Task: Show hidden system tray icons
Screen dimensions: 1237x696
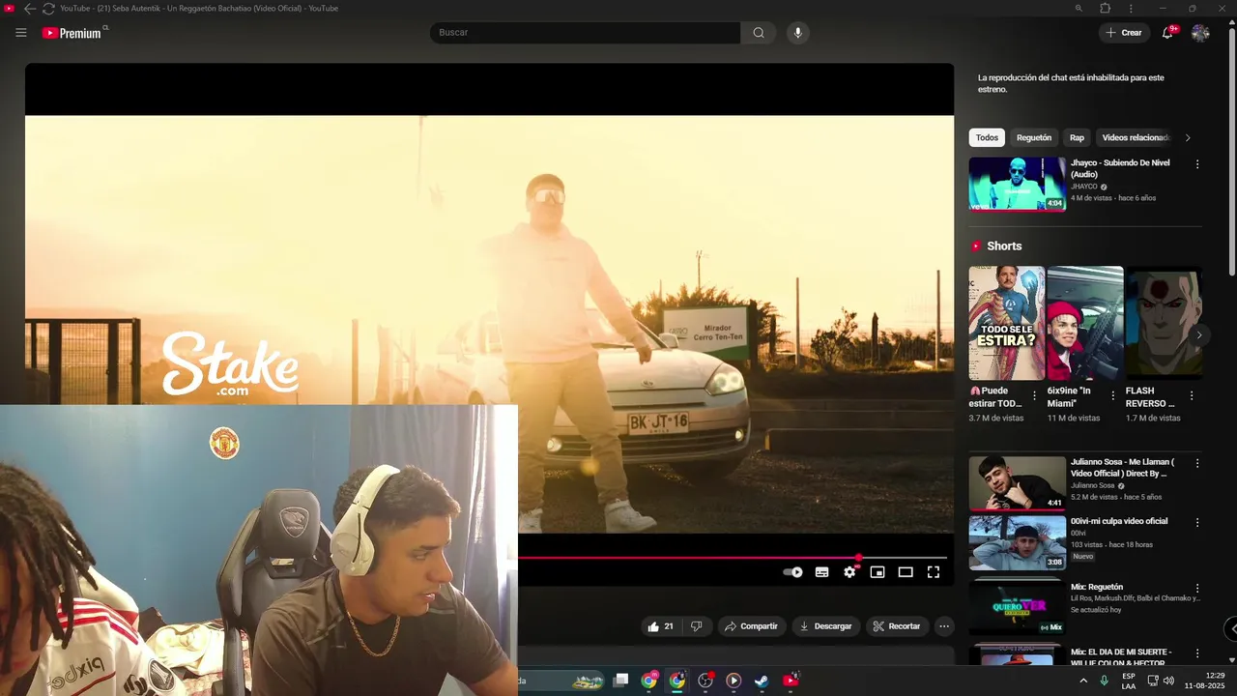Action: [x=1082, y=681]
